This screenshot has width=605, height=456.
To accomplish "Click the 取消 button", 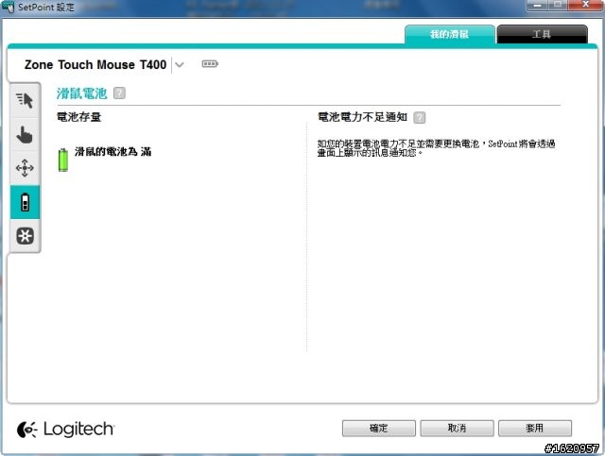I will (457, 429).
